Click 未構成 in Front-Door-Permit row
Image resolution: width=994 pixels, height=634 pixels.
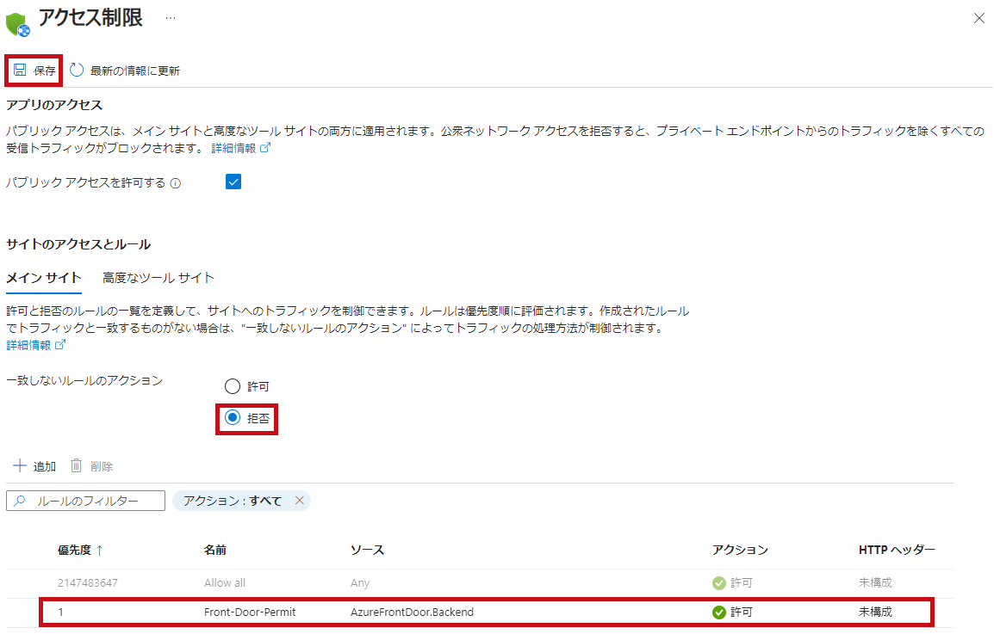tap(875, 612)
